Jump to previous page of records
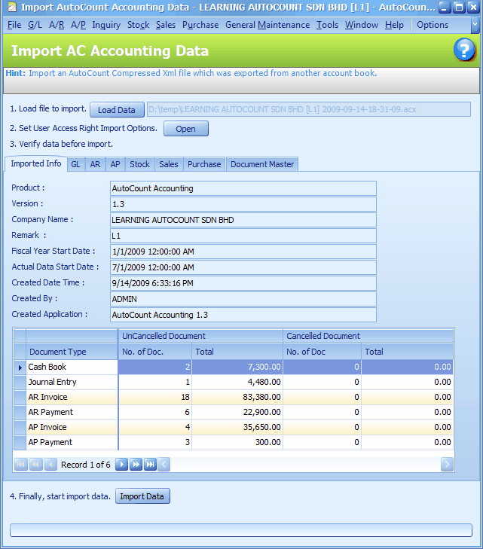 35,465
